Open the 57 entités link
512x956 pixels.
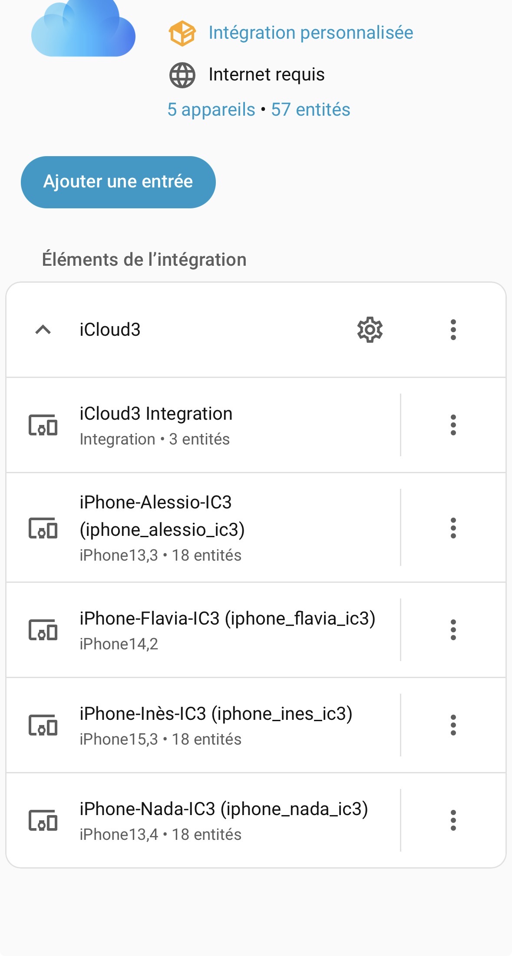311,110
